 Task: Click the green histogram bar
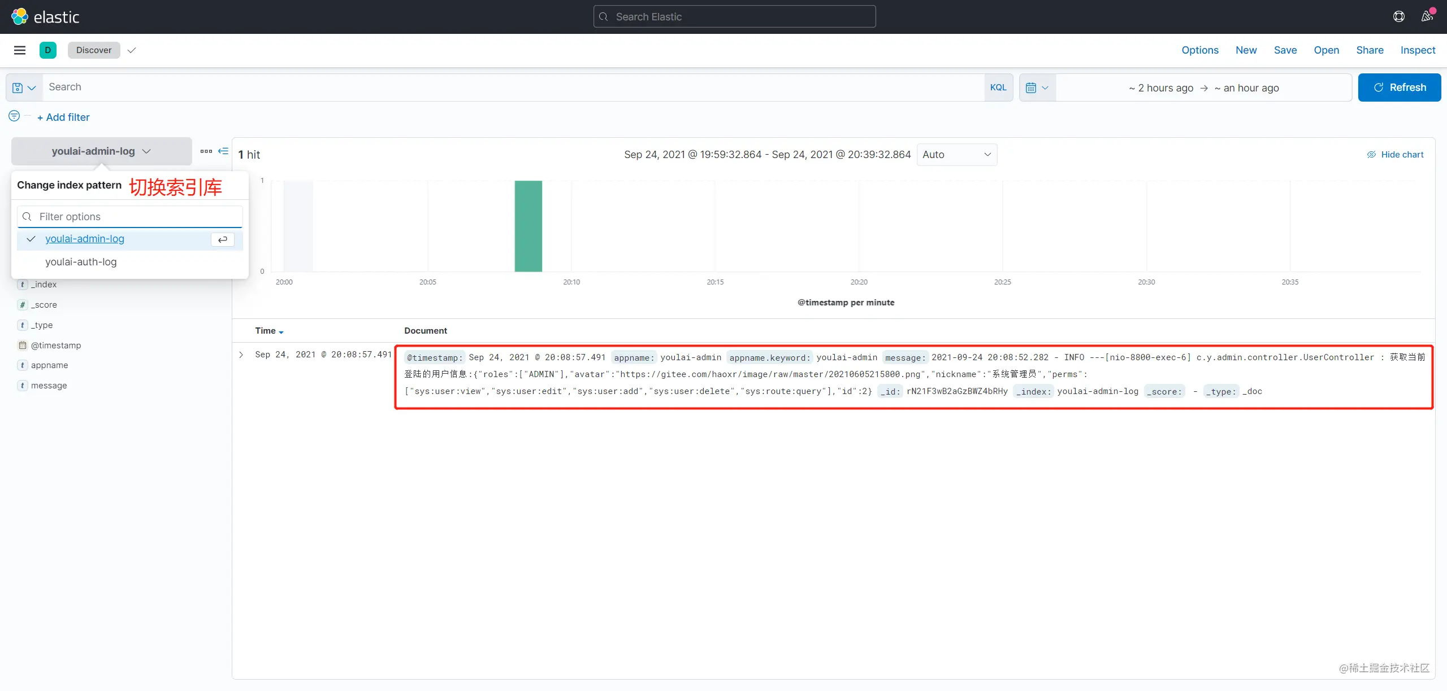tap(528, 226)
